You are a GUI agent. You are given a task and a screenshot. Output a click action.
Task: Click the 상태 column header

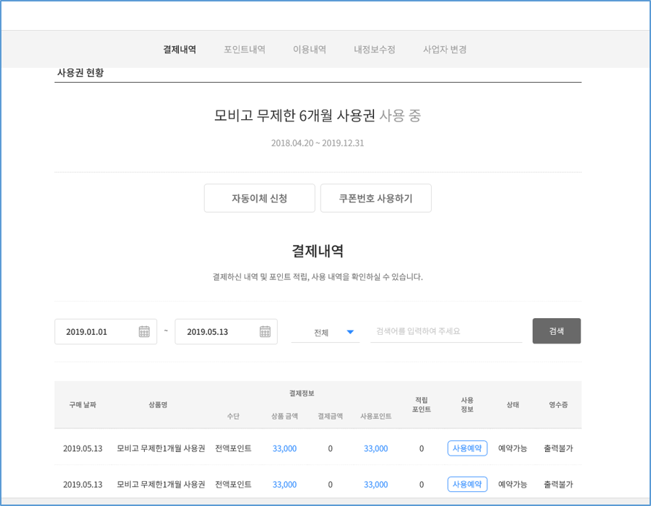[x=513, y=404]
